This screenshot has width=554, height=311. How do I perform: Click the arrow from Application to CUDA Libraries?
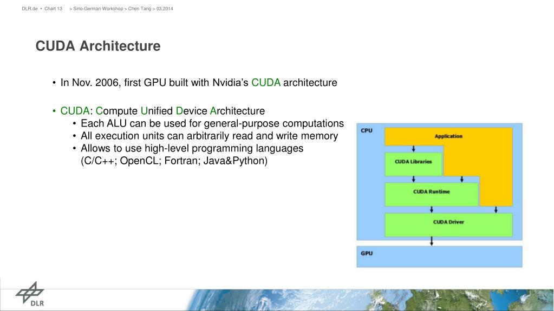coord(413,149)
